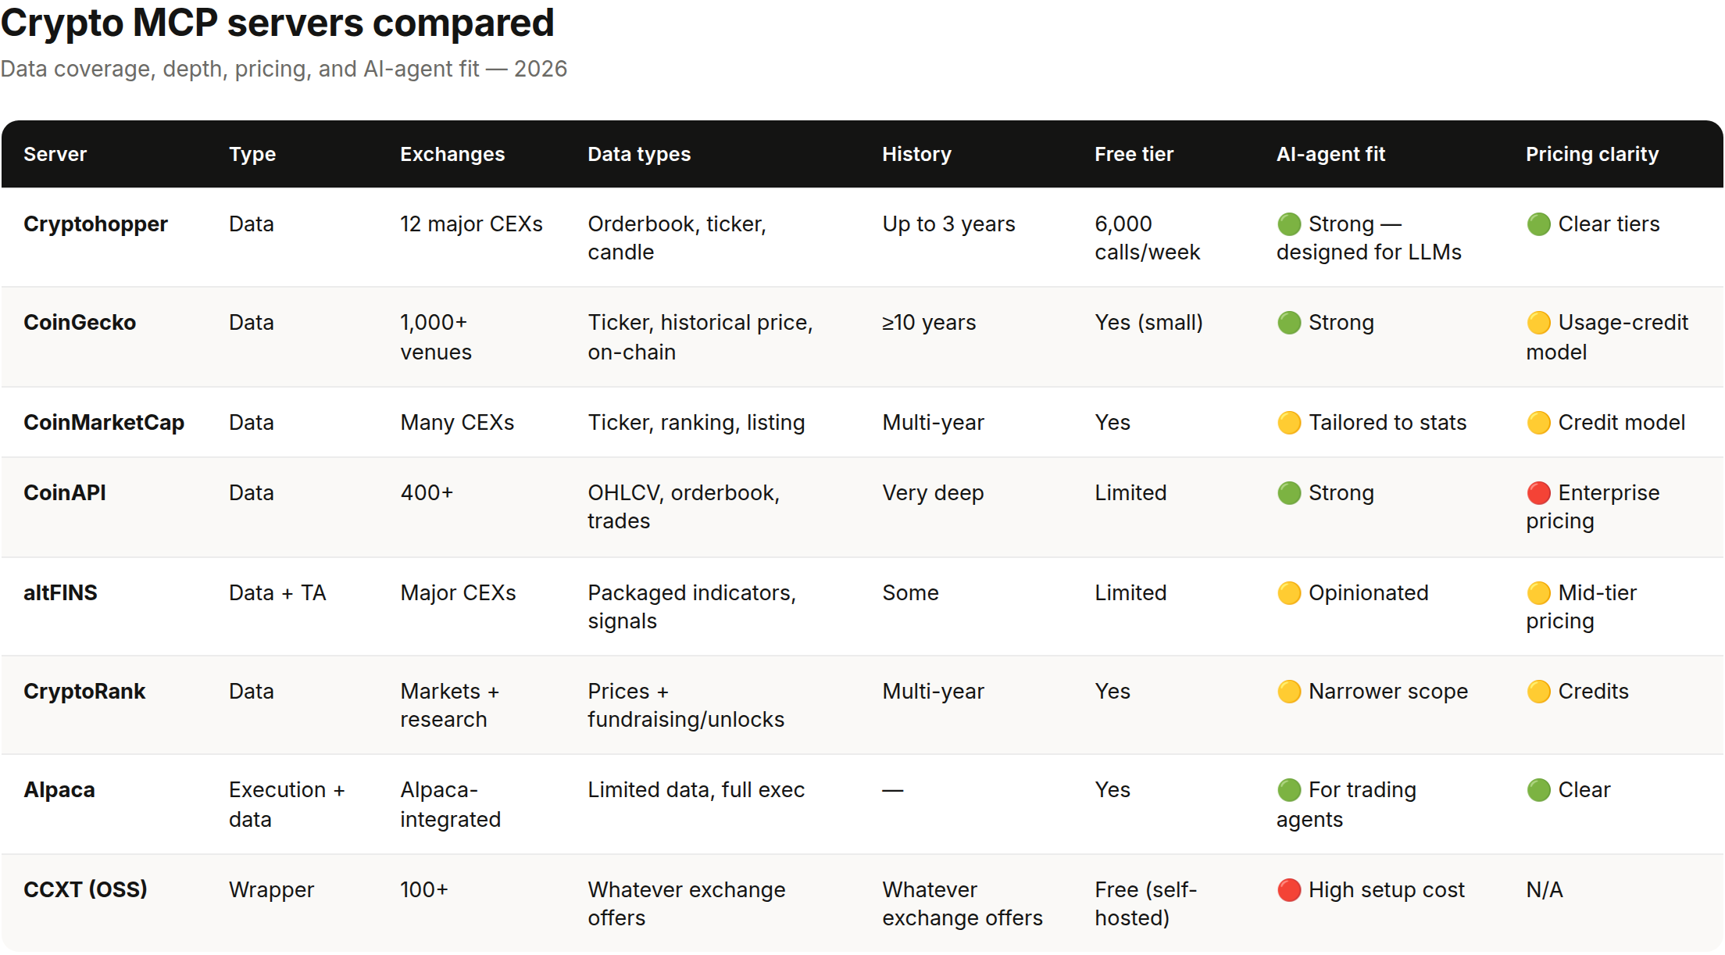1725x955 pixels.
Task: Click the yellow dot beside Tailored to stats
Action: click(x=1288, y=423)
